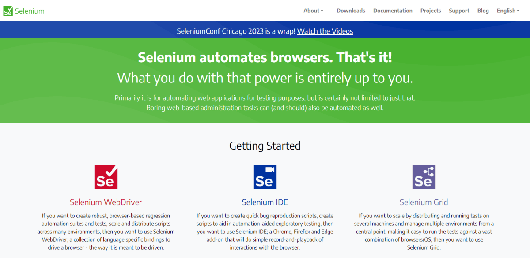Click the blue Selenium IDE icon

[x=265, y=177]
